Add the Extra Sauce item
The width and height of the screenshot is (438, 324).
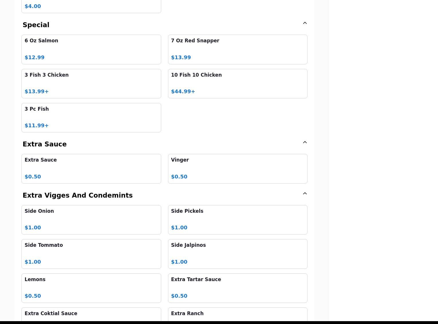click(91, 169)
